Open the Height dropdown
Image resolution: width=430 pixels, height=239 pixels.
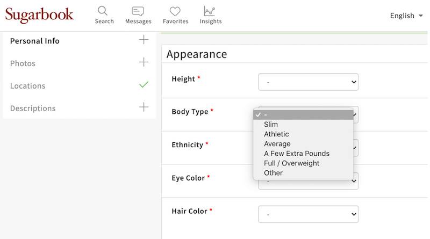tap(308, 82)
